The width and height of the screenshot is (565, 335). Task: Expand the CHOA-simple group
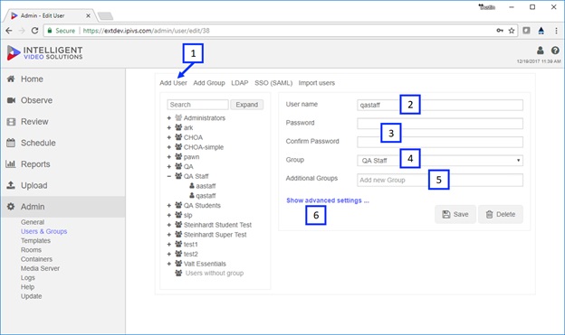tap(169, 147)
